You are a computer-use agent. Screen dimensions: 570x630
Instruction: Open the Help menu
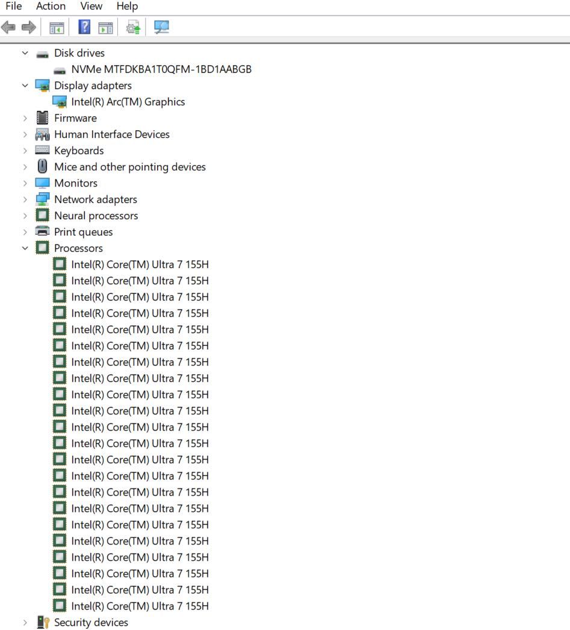127,6
